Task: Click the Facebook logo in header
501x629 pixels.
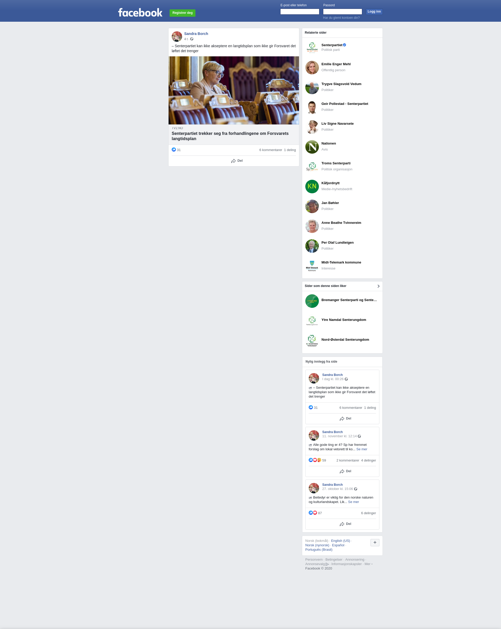Action: pos(140,13)
